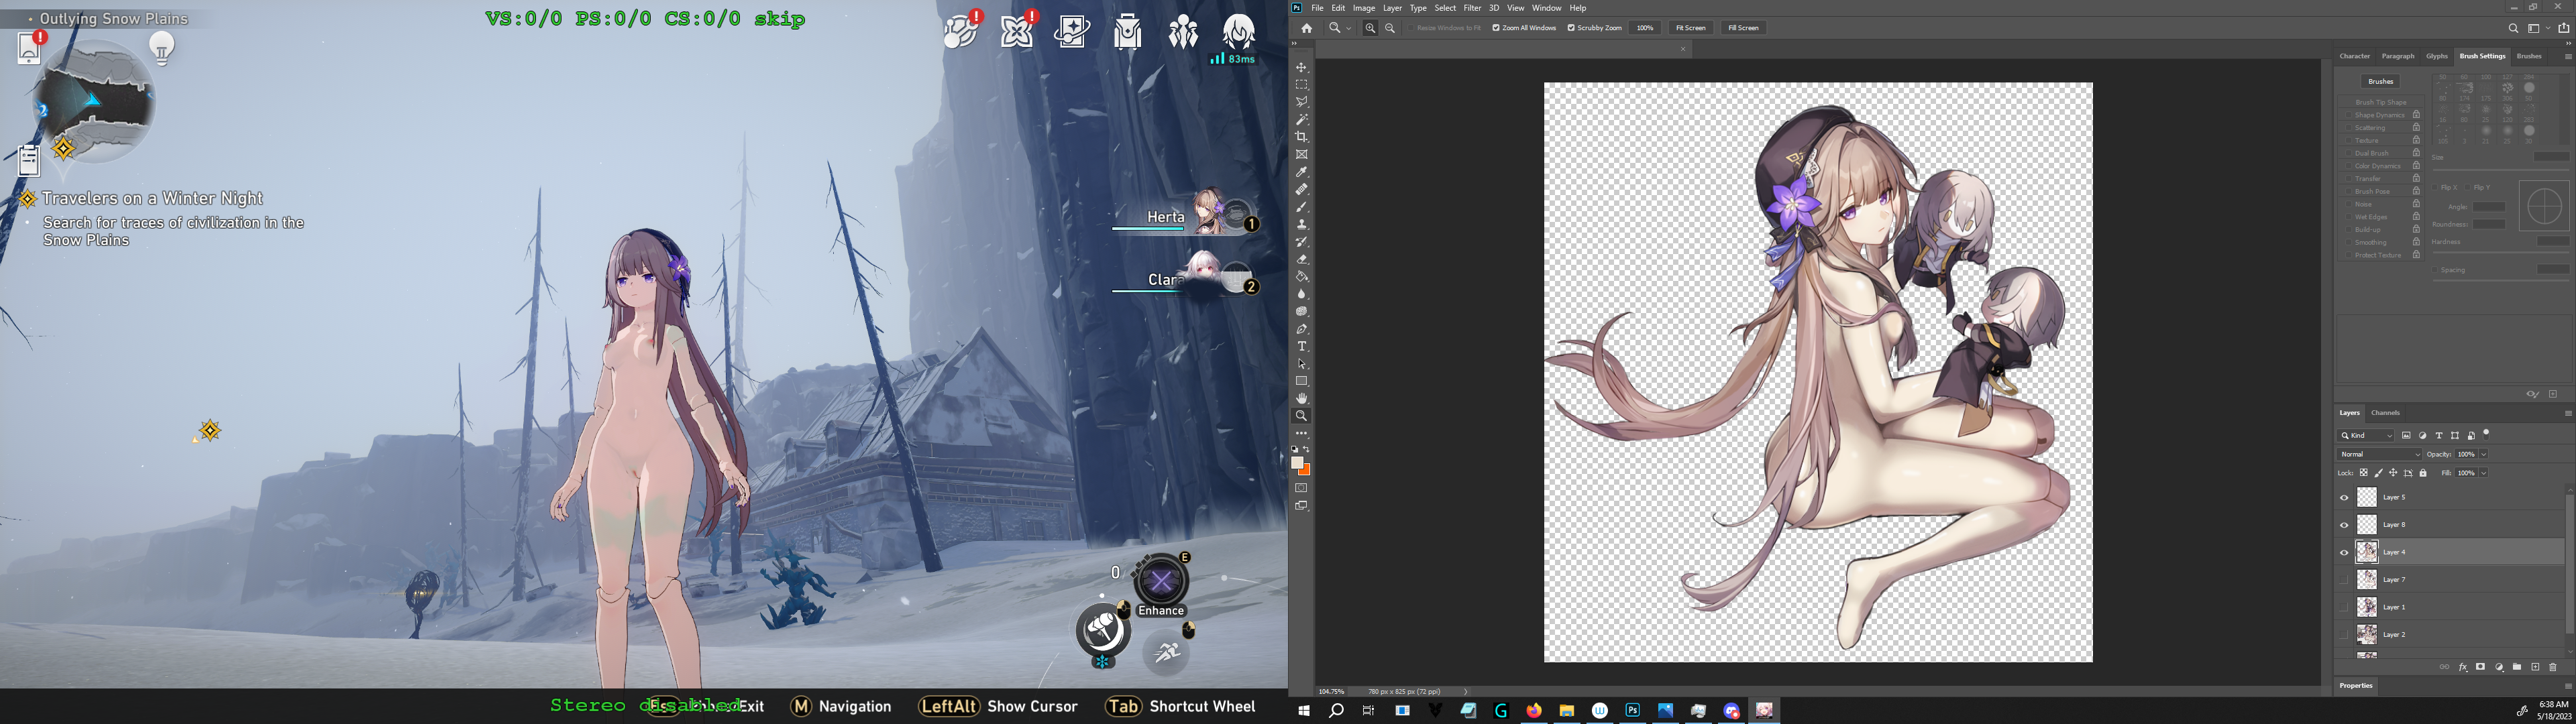This screenshot has height=724, width=2576.
Task: Expand the Opacity slider arrow
Action: [x=2483, y=454]
